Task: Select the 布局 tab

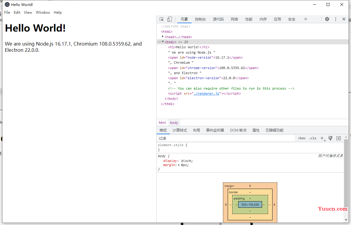Action: point(196,130)
